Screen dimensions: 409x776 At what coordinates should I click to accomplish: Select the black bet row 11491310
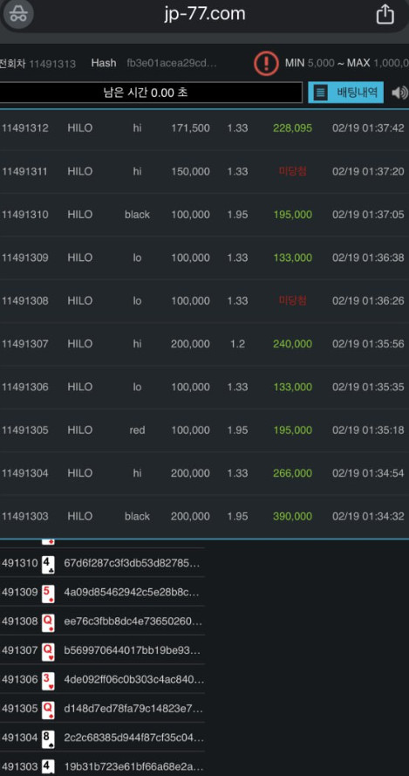click(x=204, y=215)
